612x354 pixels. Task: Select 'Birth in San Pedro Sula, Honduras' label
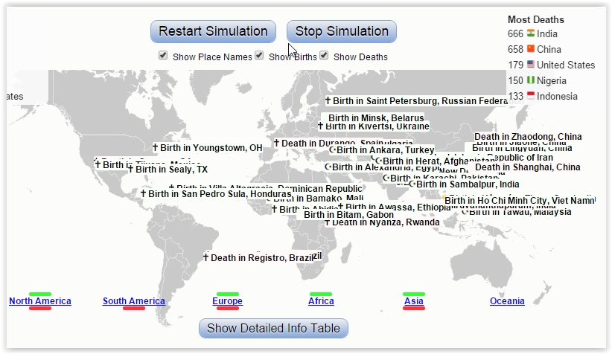coord(220,194)
